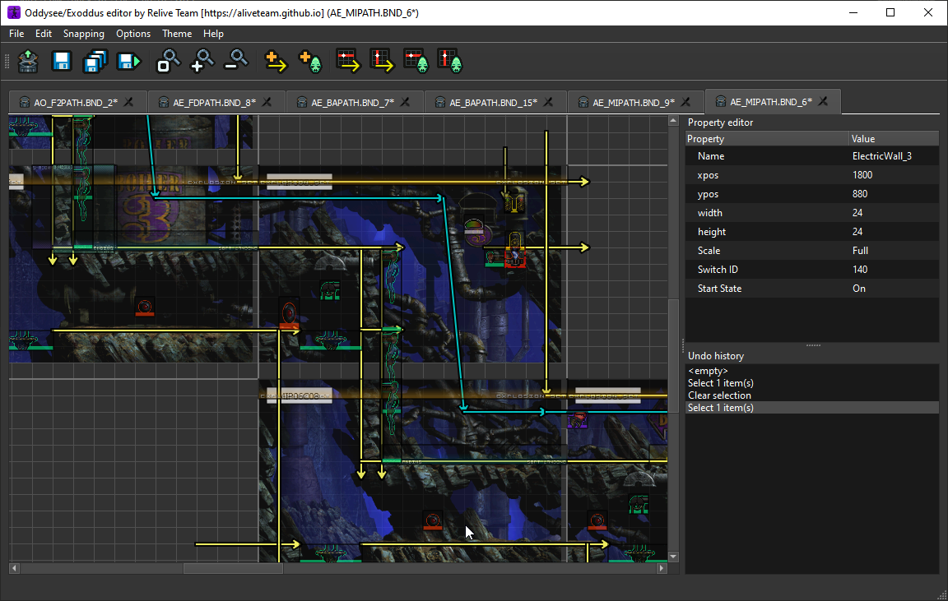Image resolution: width=948 pixels, height=601 pixels.
Task: Open the File menu
Action: [16, 34]
